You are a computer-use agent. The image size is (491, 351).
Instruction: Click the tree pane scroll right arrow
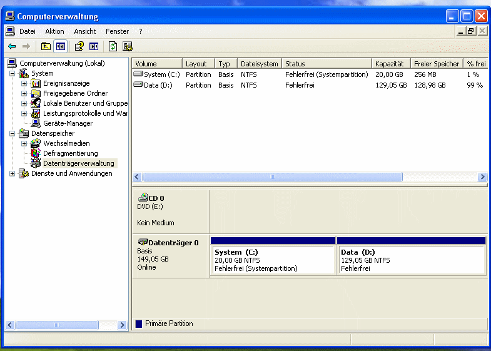click(x=122, y=325)
